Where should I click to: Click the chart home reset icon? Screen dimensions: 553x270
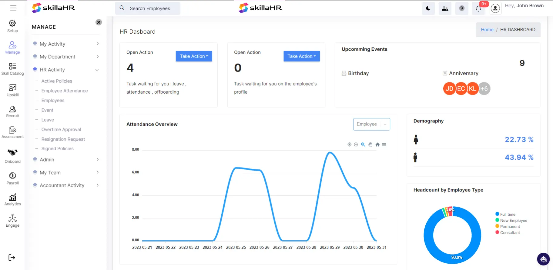point(377,145)
